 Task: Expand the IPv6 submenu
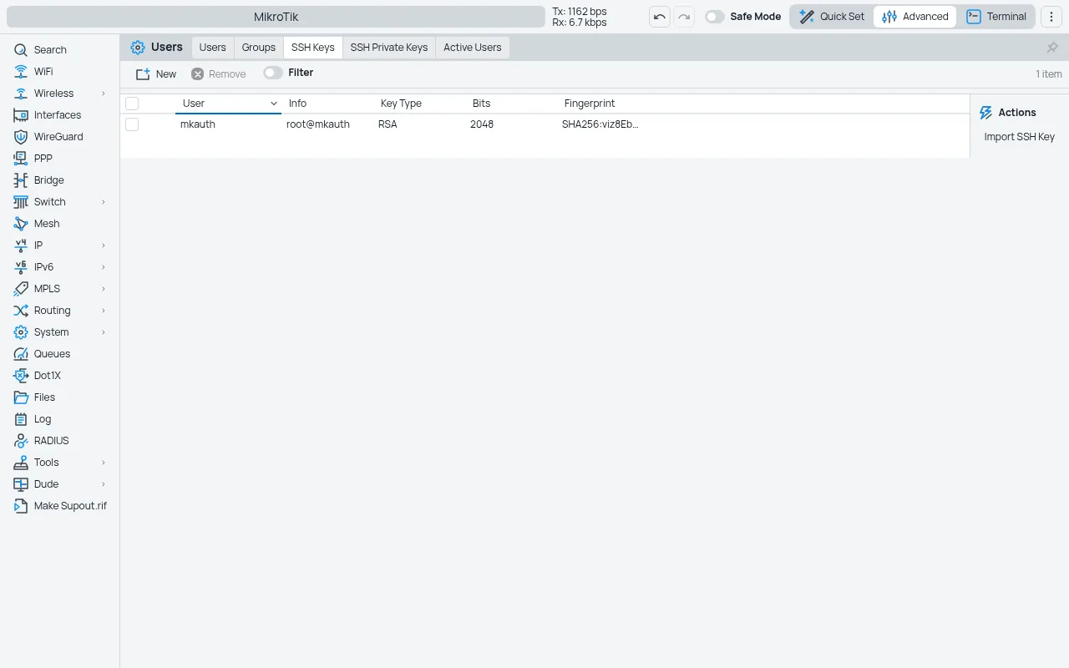(x=104, y=267)
